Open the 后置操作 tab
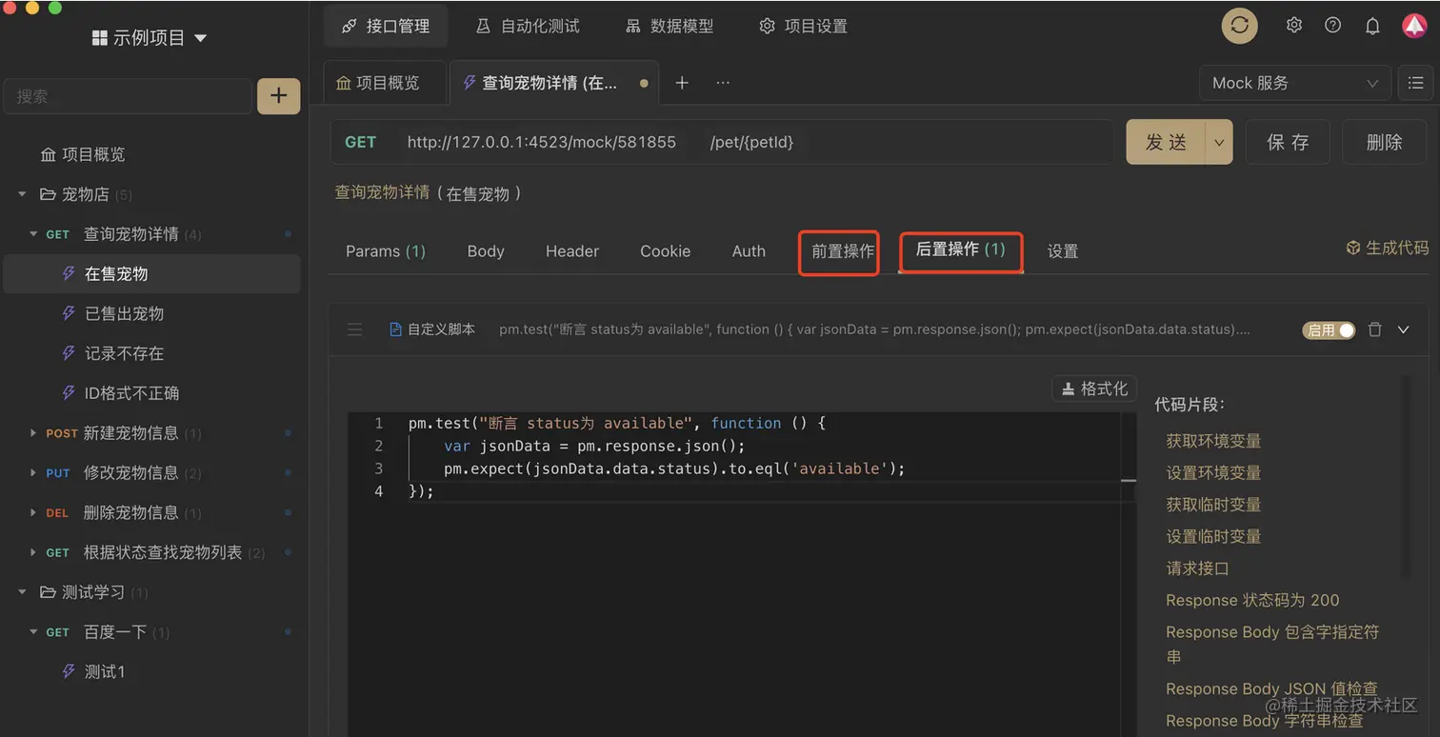The height and width of the screenshot is (737, 1440). pyautogui.click(x=960, y=249)
